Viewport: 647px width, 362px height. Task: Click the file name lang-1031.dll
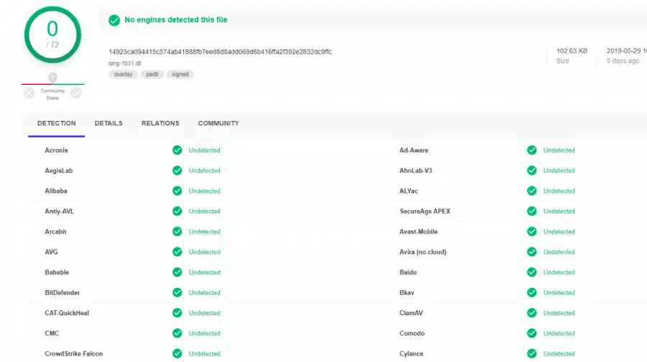pyautogui.click(x=124, y=63)
